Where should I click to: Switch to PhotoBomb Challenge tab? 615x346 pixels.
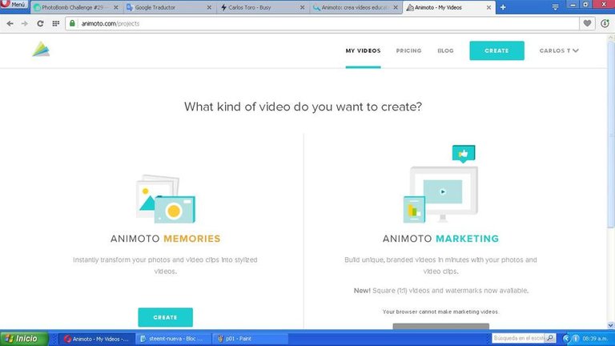[77, 7]
